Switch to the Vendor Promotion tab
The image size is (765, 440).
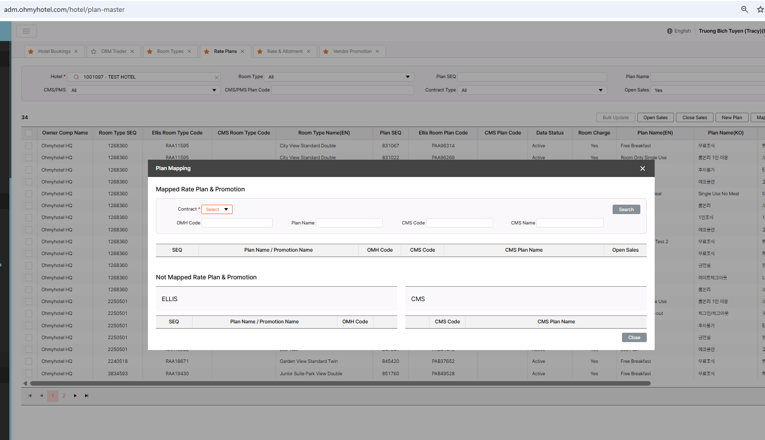tap(352, 51)
